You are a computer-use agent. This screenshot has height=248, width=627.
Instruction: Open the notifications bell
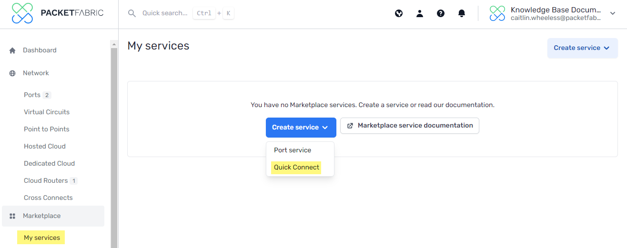(462, 13)
